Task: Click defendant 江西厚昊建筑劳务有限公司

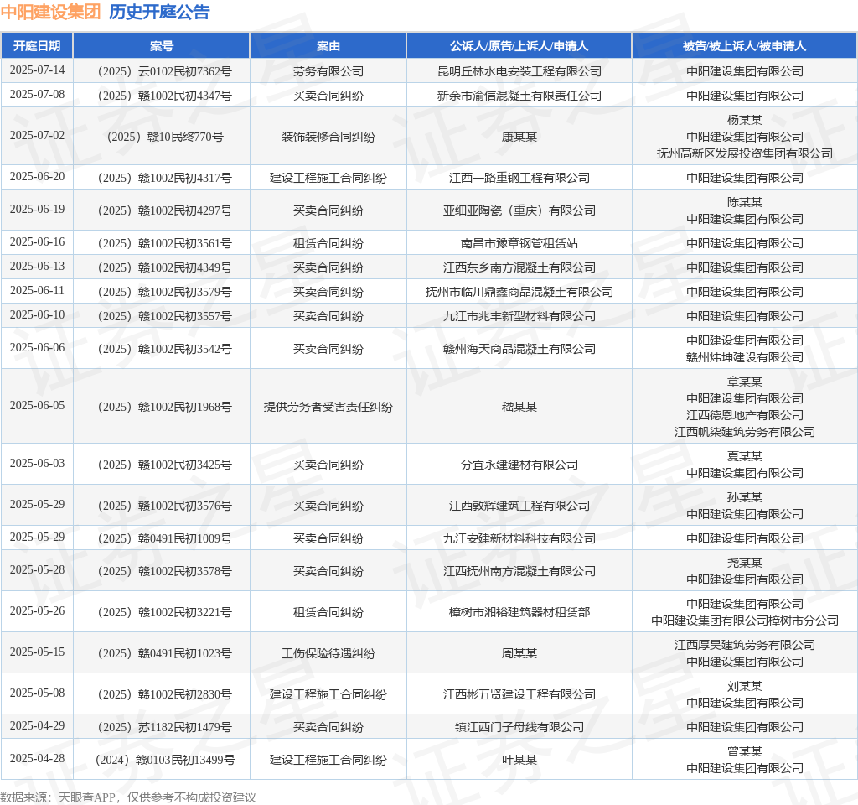Action: (x=745, y=645)
